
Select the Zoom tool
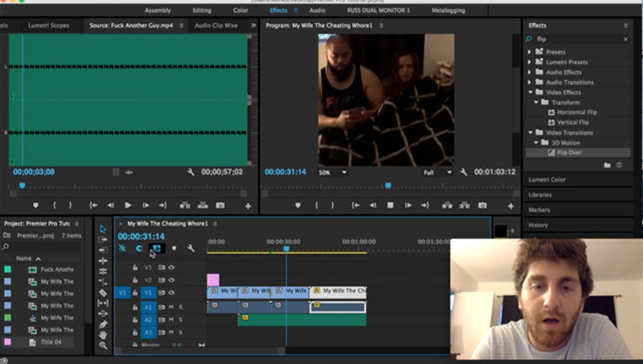103,346
